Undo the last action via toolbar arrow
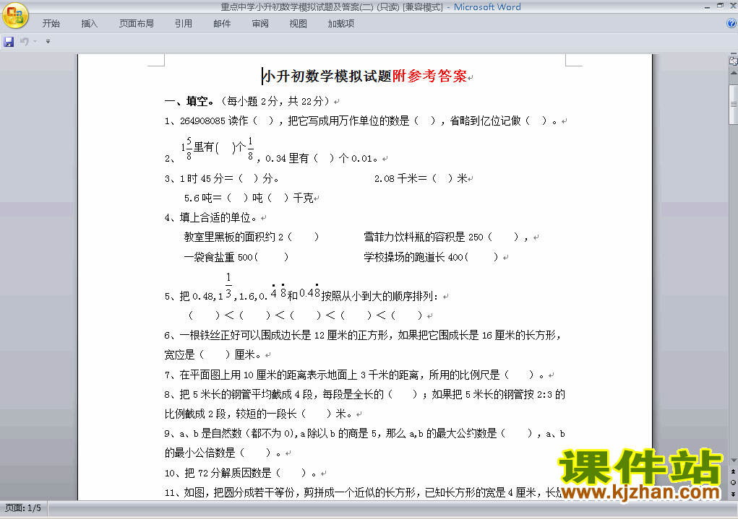 pos(24,42)
